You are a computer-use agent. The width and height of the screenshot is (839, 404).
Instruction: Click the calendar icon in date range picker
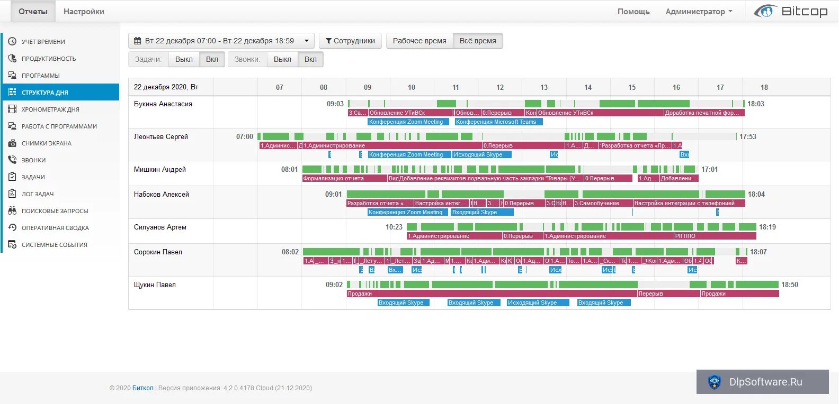(138, 41)
